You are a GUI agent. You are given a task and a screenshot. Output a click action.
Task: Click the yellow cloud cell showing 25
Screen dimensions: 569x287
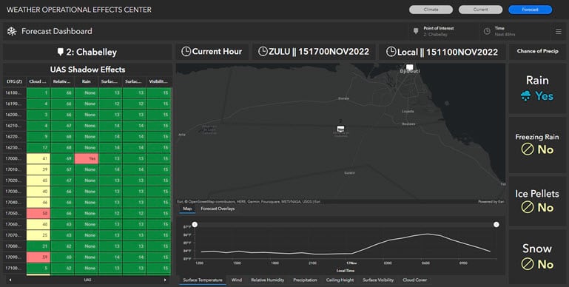pyautogui.click(x=38, y=235)
